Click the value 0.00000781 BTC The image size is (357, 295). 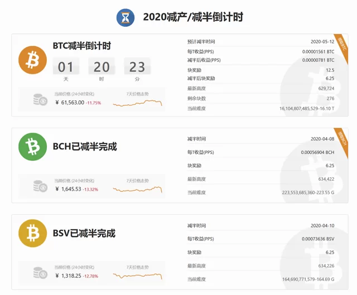click(x=318, y=60)
